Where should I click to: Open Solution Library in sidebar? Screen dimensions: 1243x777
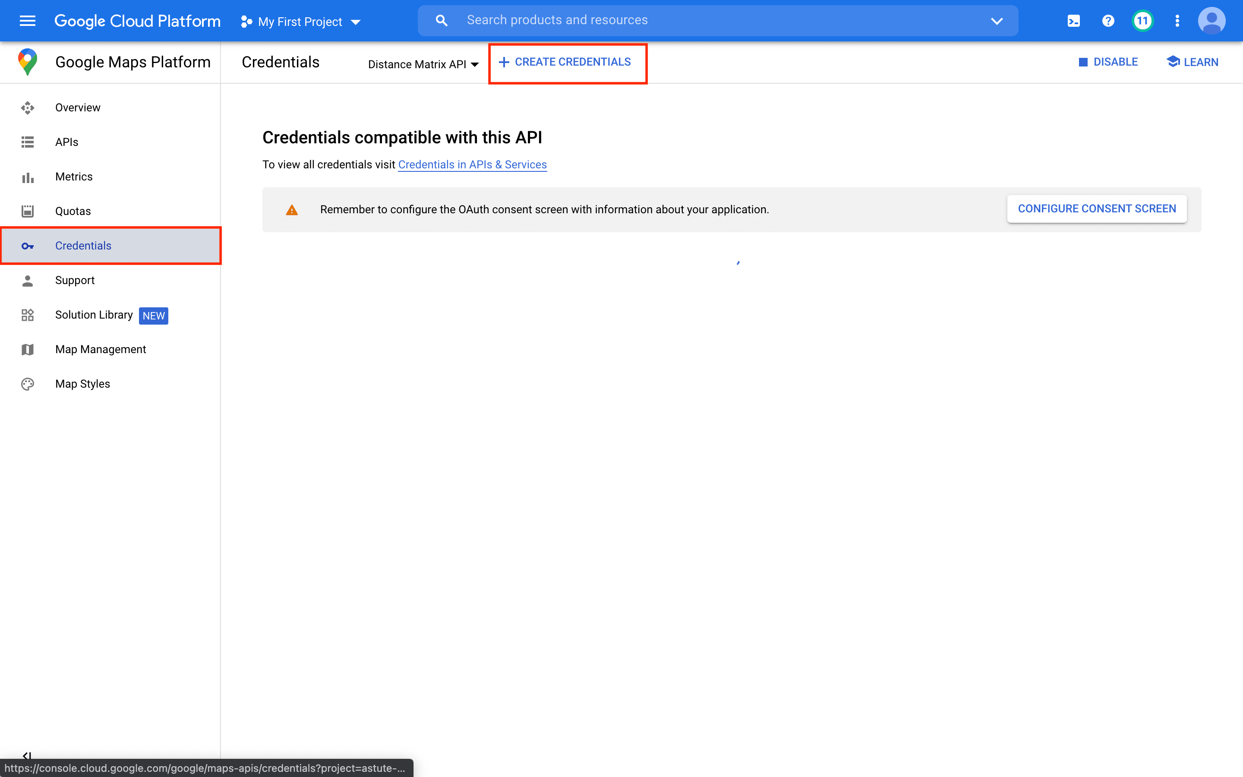click(110, 315)
